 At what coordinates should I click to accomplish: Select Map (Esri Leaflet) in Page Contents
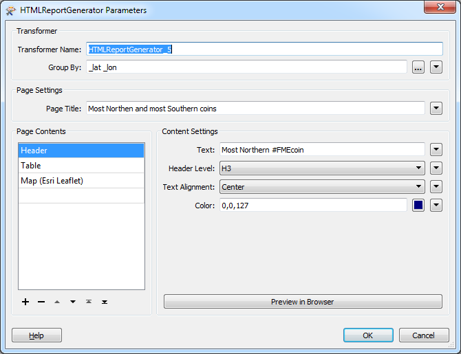coord(81,181)
